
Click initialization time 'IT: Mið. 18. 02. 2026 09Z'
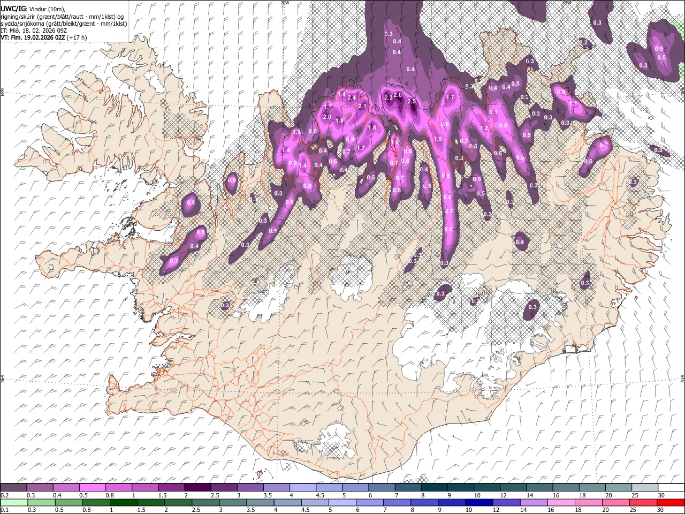coord(34,31)
